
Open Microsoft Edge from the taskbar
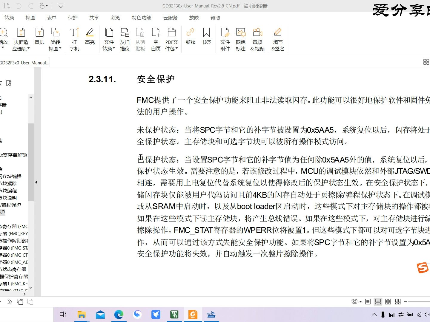coord(119,315)
